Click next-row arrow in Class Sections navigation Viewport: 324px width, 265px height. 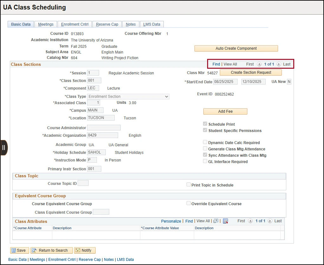pyautogui.click(x=279, y=64)
